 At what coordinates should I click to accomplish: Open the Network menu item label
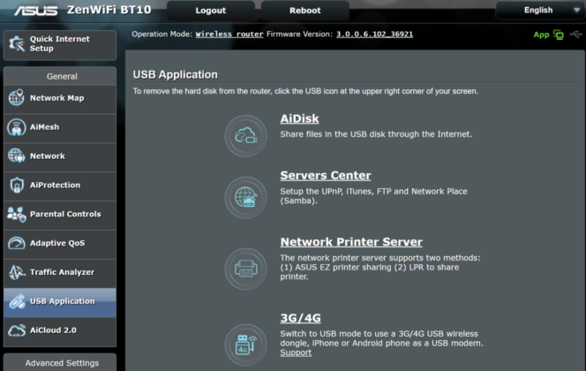pos(48,156)
